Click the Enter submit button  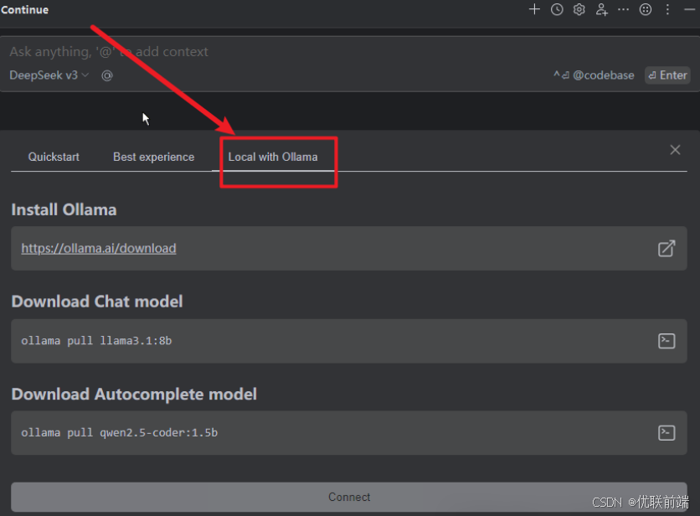(667, 75)
